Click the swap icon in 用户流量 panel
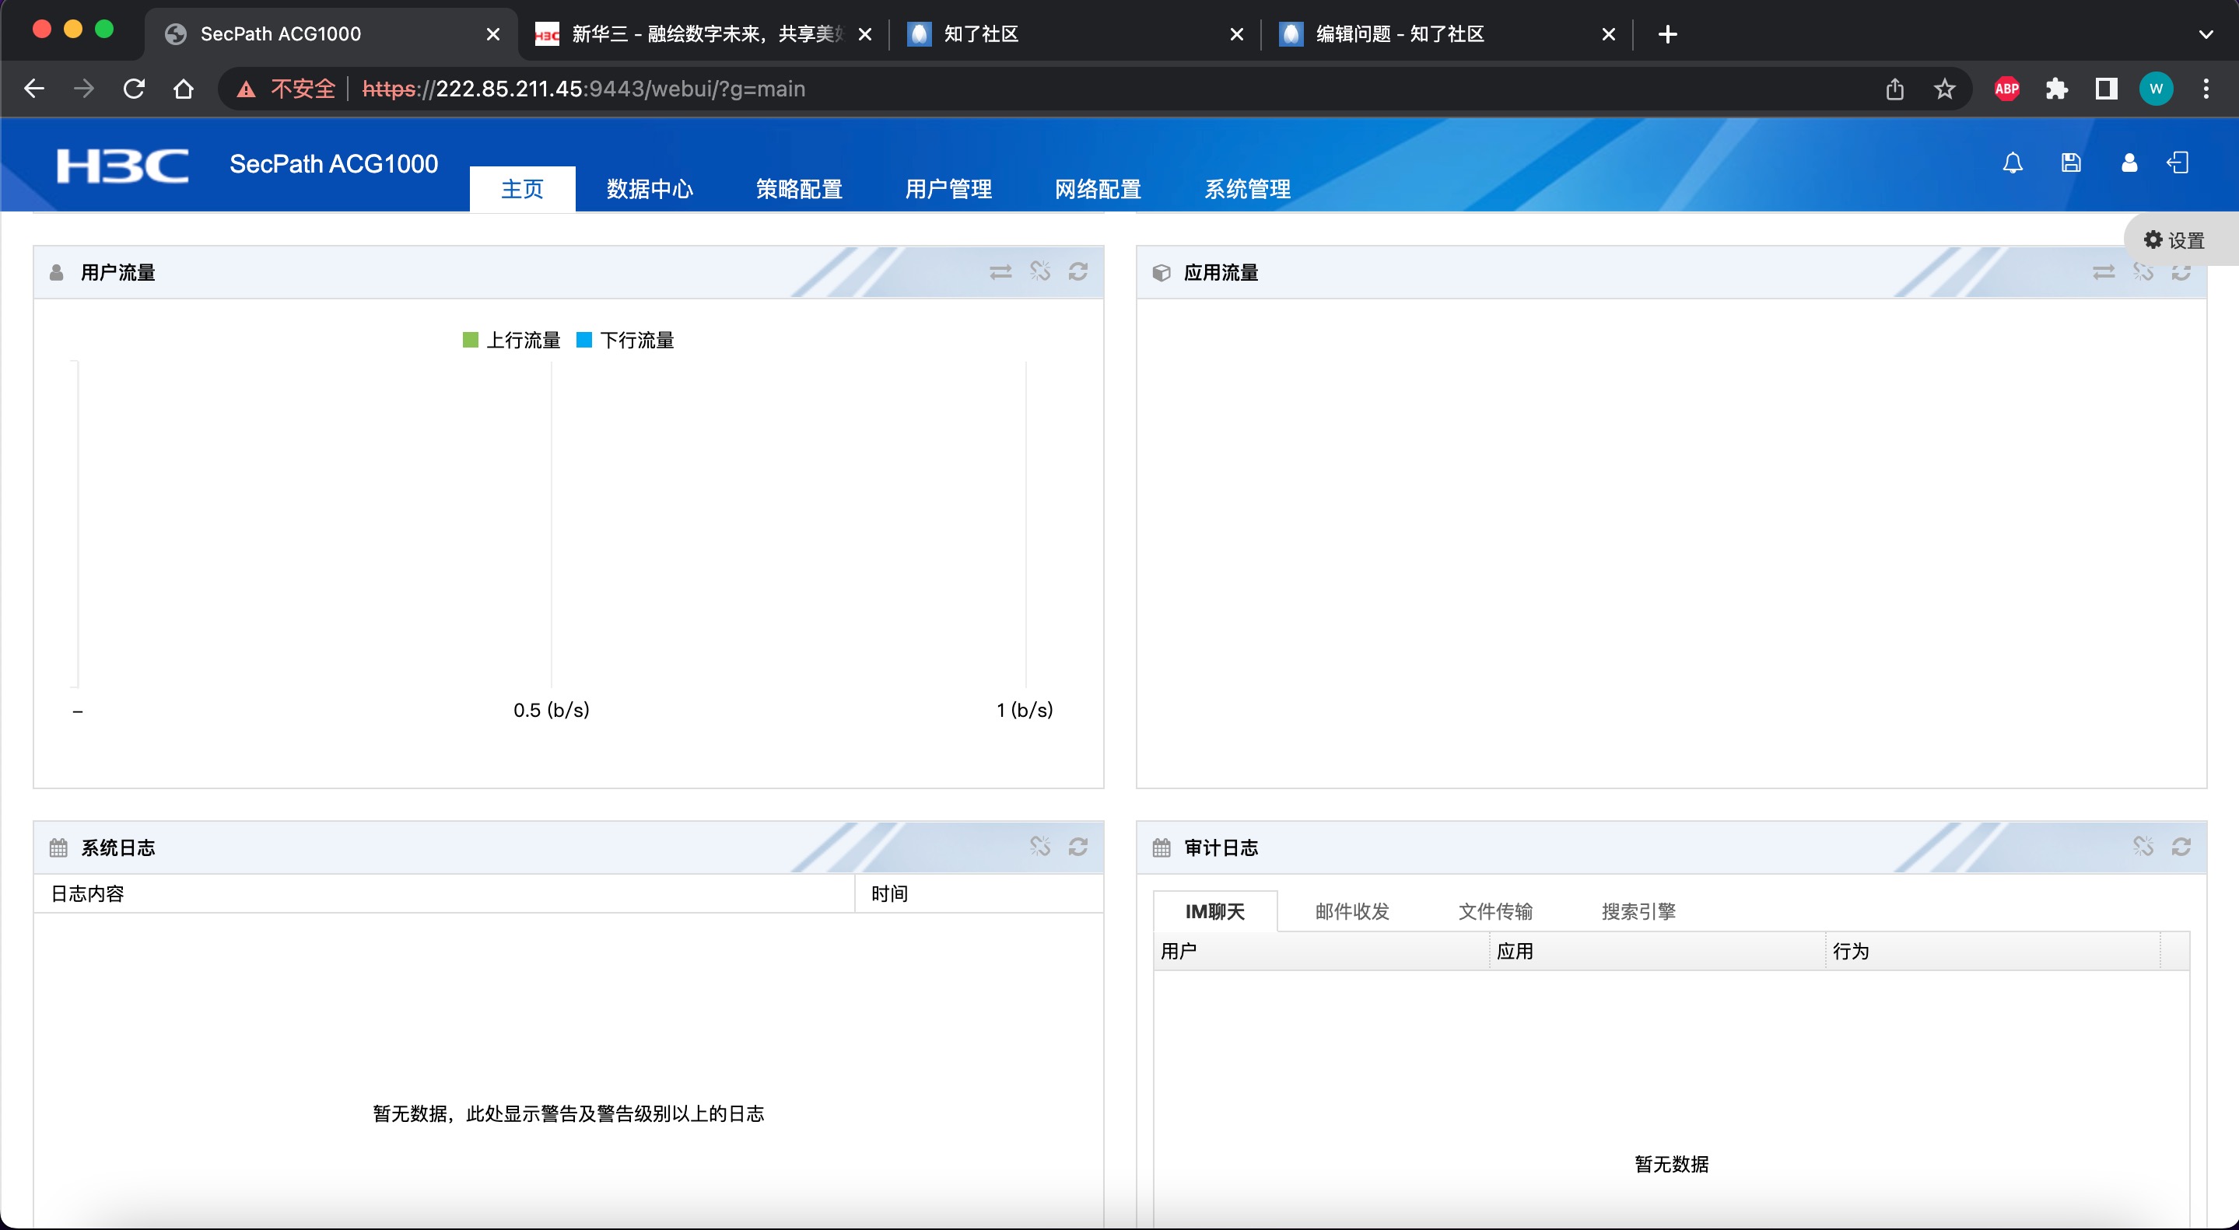Viewport: 2239px width, 1230px height. coord(1000,272)
